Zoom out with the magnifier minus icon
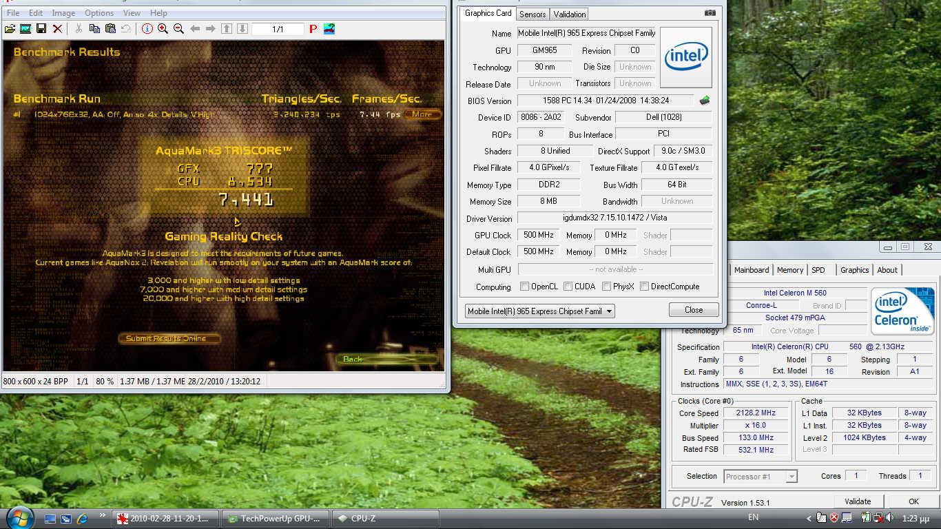Image resolution: width=941 pixels, height=529 pixels. tap(178, 29)
